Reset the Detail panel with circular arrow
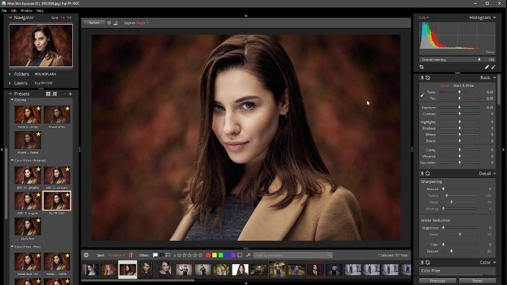Image resolution: width=507 pixels, height=285 pixels. (x=427, y=174)
